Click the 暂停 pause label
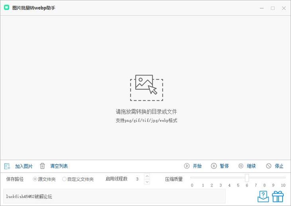Image resolution: width=291 pixels, height=206 pixels. point(224,166)
